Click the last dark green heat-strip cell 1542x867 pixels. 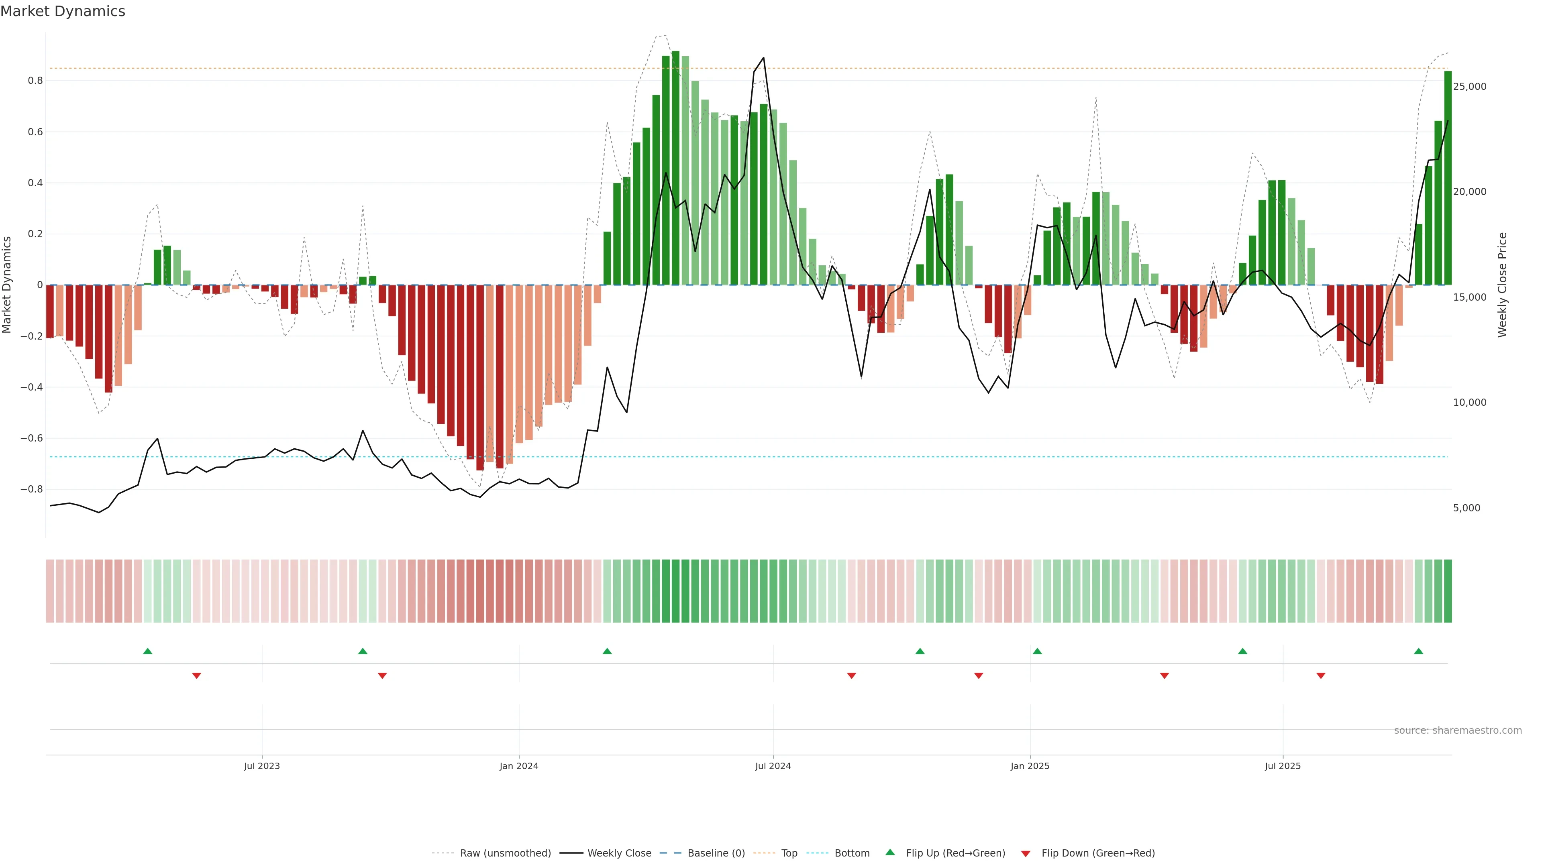click(1447, 590)
